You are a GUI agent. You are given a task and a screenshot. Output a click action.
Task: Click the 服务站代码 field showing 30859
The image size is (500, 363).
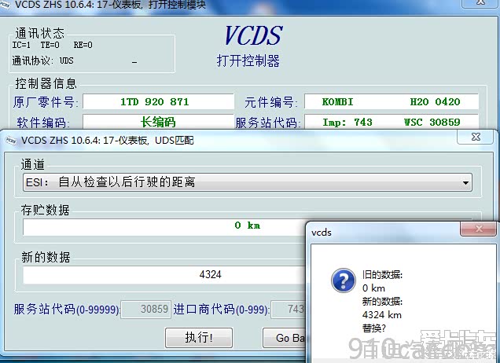point(146,309)
